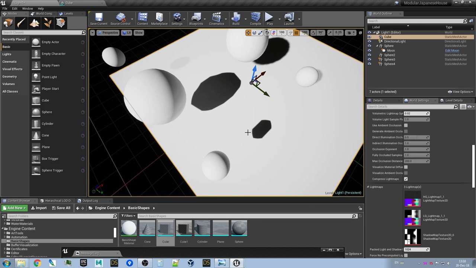Open the Marketplace toolbar button

tap(159, 19)
